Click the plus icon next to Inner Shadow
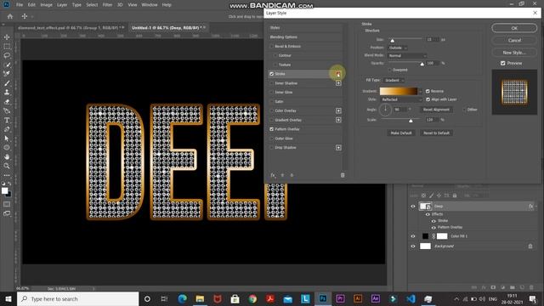The width and height of the screenshot is (544, 306). pyautogui.click(x=338, y=83)
